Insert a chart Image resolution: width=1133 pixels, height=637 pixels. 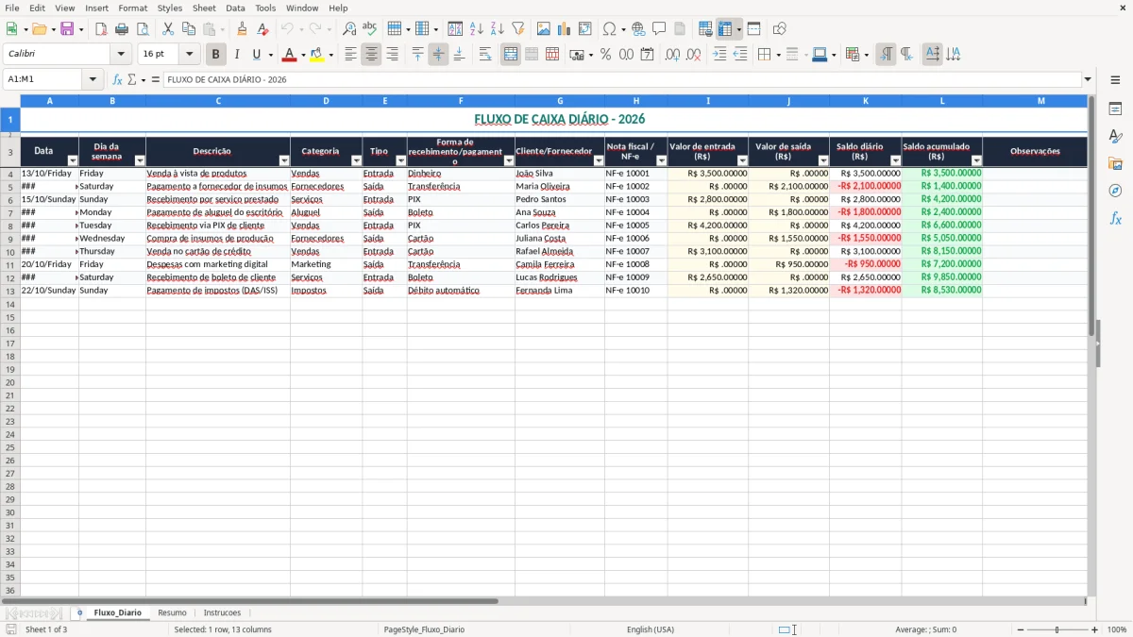coord(565,29)
